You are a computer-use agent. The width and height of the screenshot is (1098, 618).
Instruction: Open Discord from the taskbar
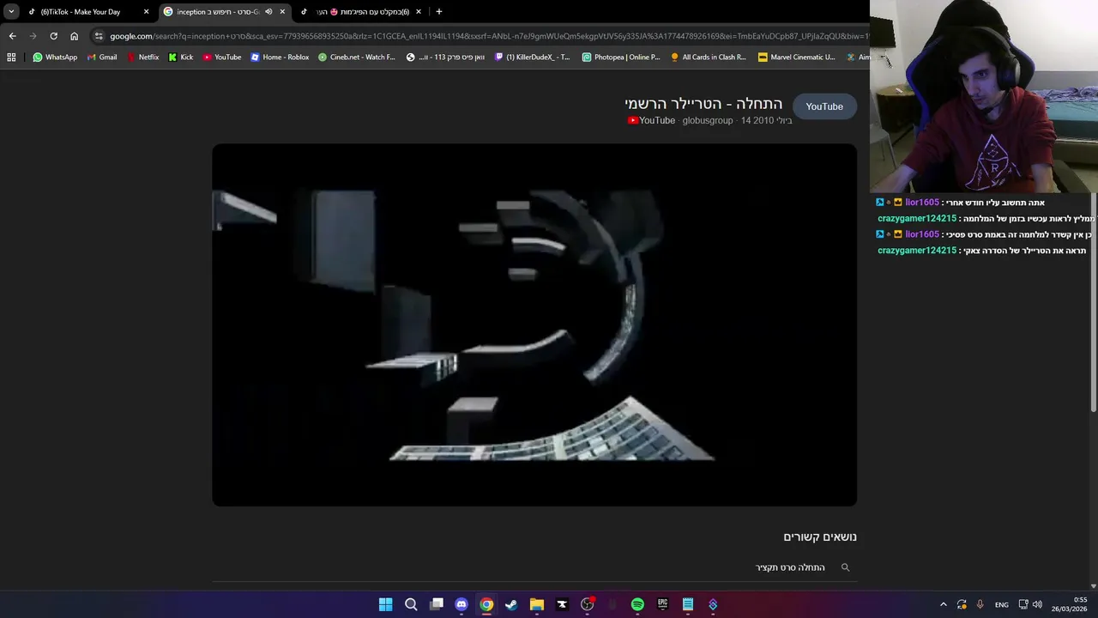[462, 604]
